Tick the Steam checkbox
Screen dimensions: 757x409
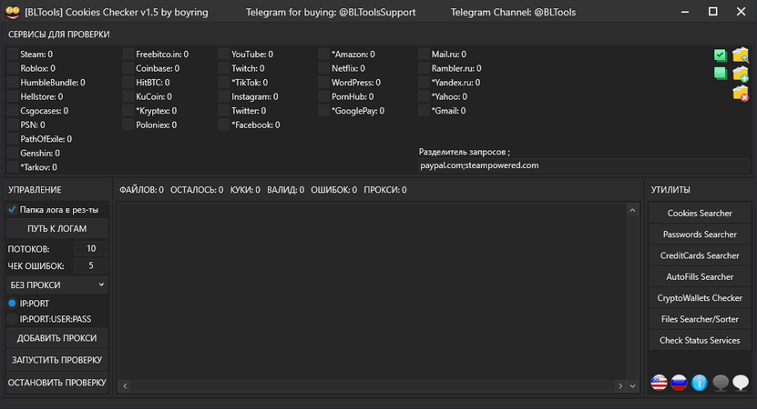13,54
